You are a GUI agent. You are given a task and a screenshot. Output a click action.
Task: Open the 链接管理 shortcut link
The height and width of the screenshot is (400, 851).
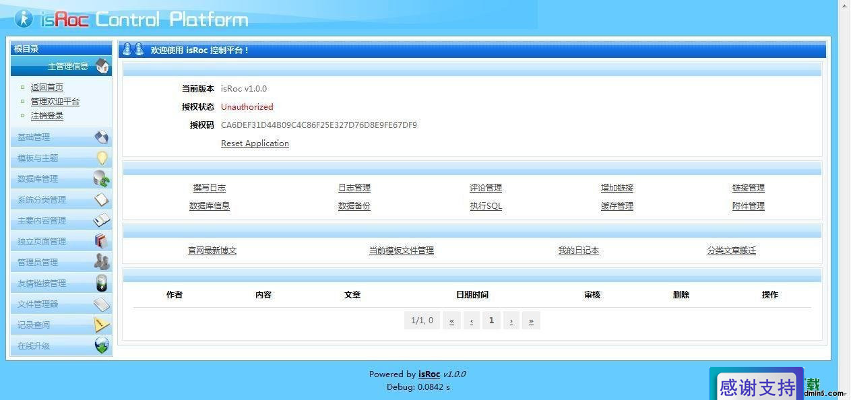click(749, 188)
